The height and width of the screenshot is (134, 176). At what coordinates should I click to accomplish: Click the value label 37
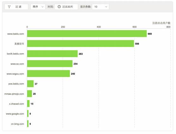coord(36,84)
